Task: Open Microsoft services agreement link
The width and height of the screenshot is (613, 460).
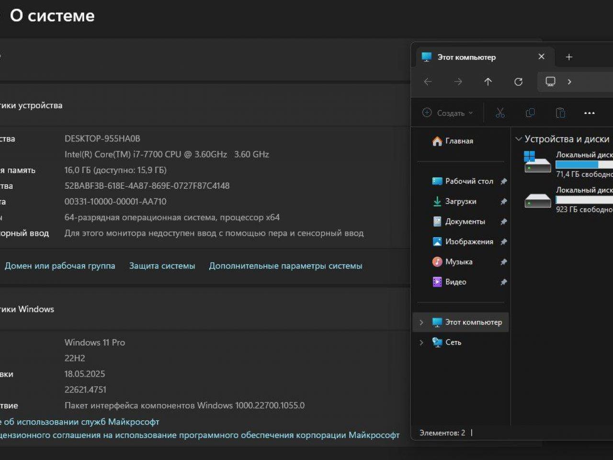Action: point(79,422)
